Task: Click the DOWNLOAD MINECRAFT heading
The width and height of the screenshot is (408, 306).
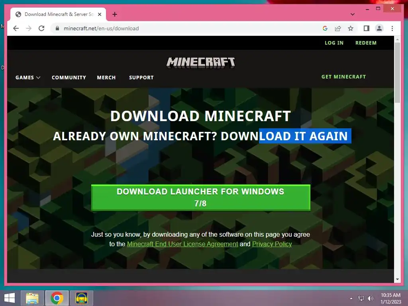Action: pyautogui.click(x=200, y=116)
